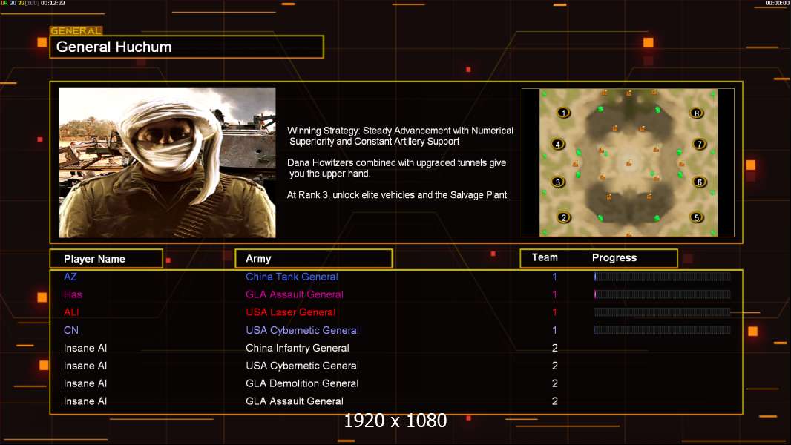The width and height of the screenshot is (791, 445).
Task: Select start position 5 marker
Action: coord(697,218)
